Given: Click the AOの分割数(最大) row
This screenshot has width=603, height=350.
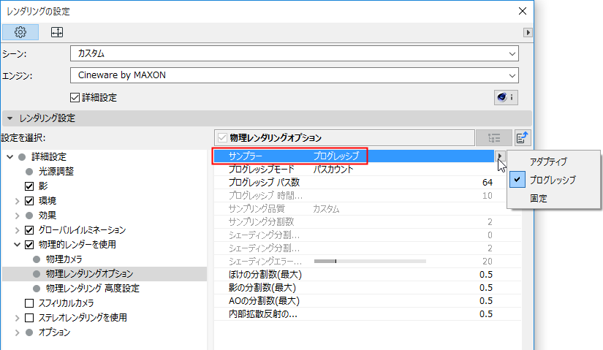Looking at the screenshot, I should point(367,301).
